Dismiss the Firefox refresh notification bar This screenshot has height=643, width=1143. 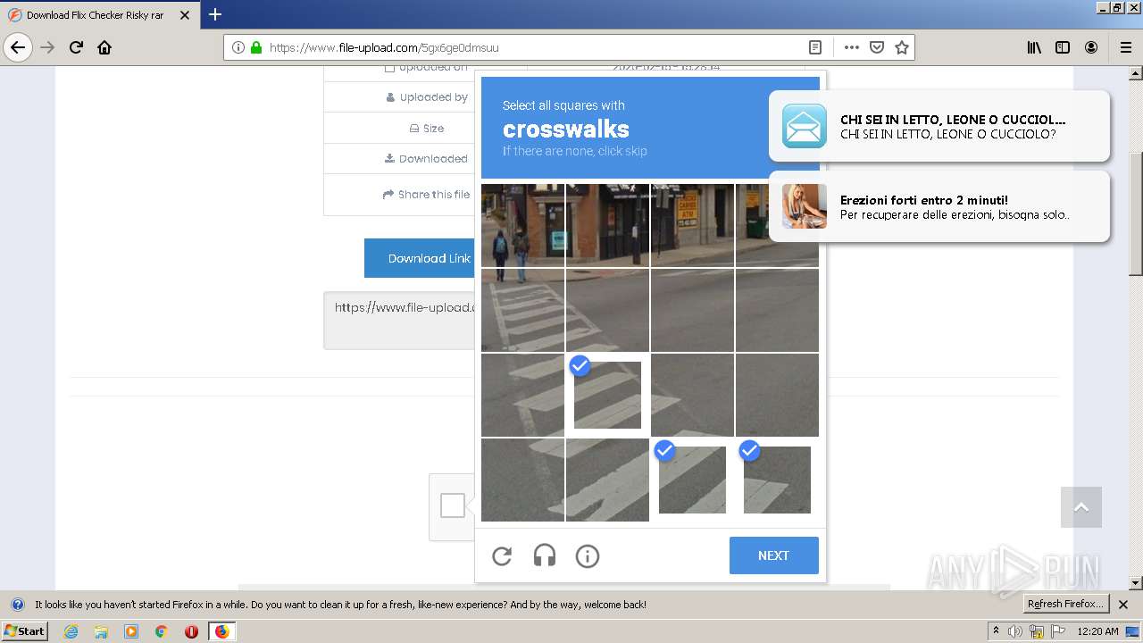[x=1123, y=605]
